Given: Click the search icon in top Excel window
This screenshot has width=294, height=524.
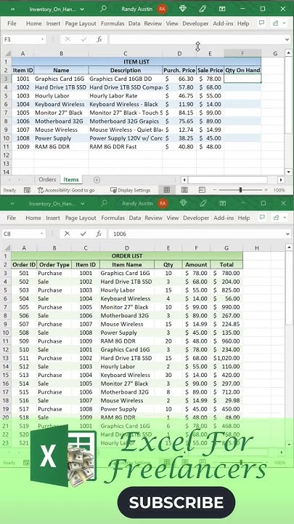Looking at the screenshot, I should [x=103, y=9].
